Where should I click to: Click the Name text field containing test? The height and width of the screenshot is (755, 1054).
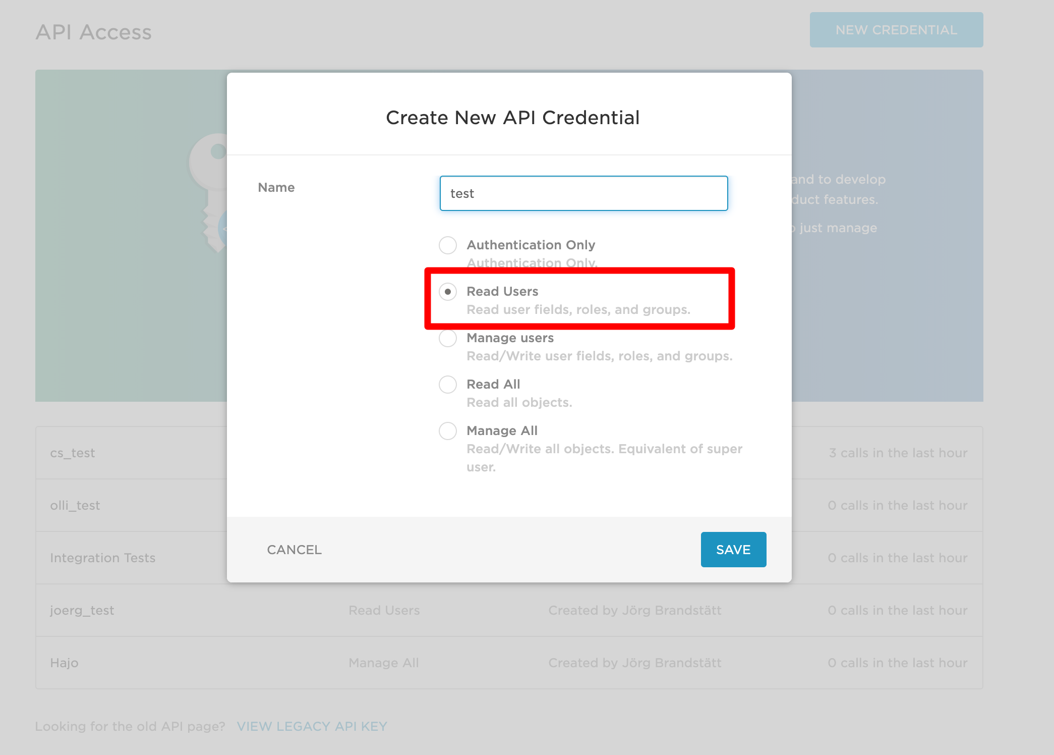tap(583, 193)
